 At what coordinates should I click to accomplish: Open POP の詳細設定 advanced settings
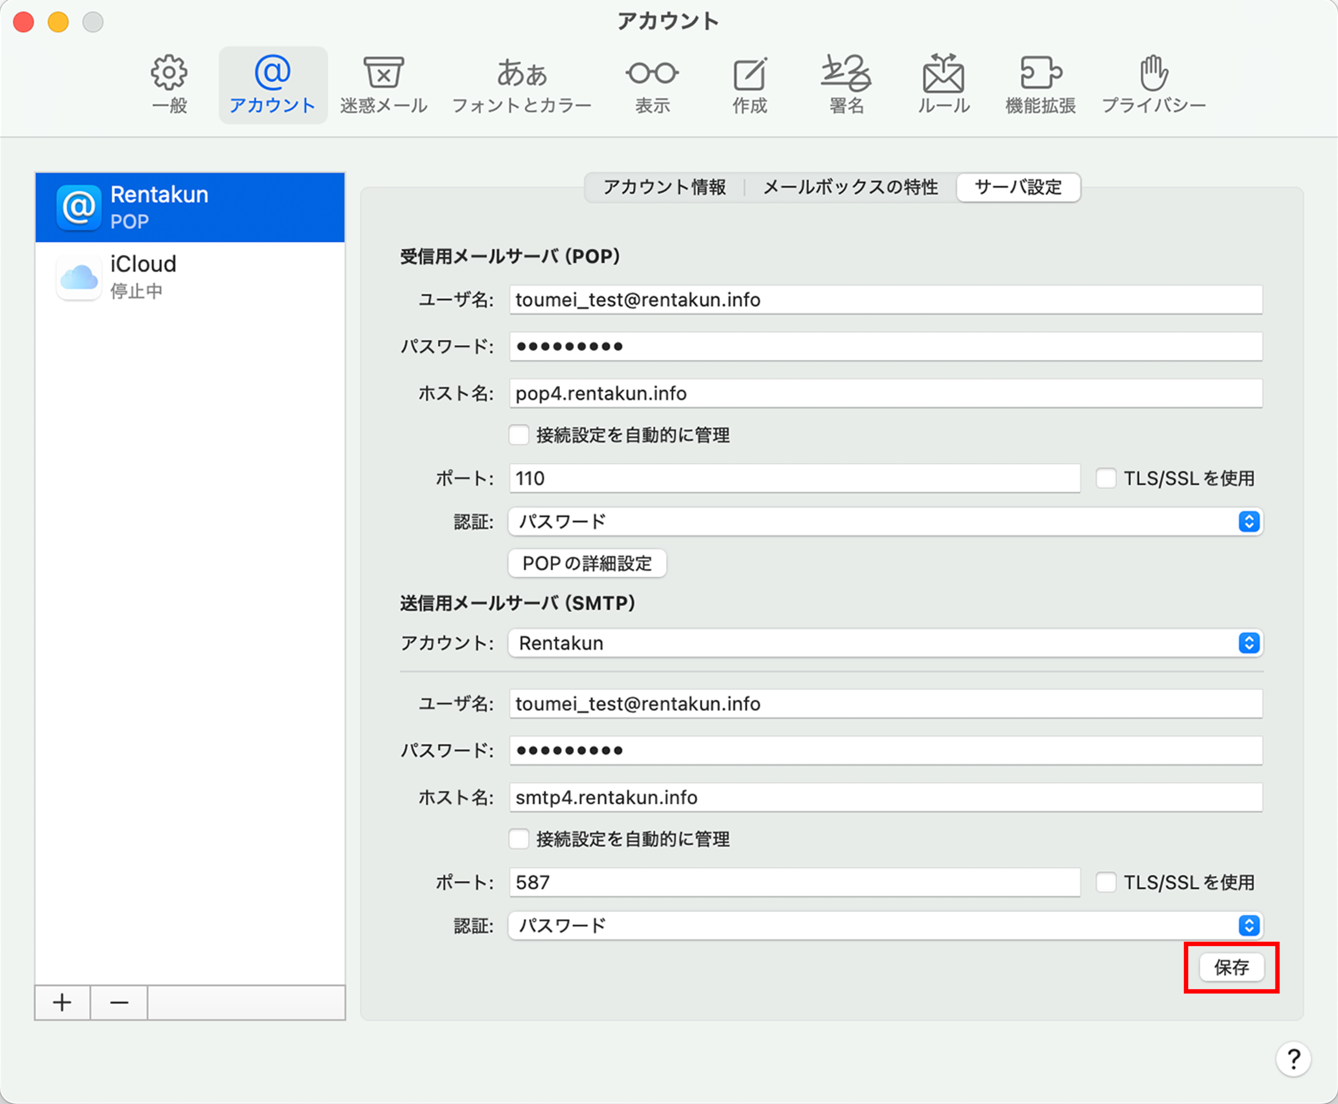click(x=587, y=563)
